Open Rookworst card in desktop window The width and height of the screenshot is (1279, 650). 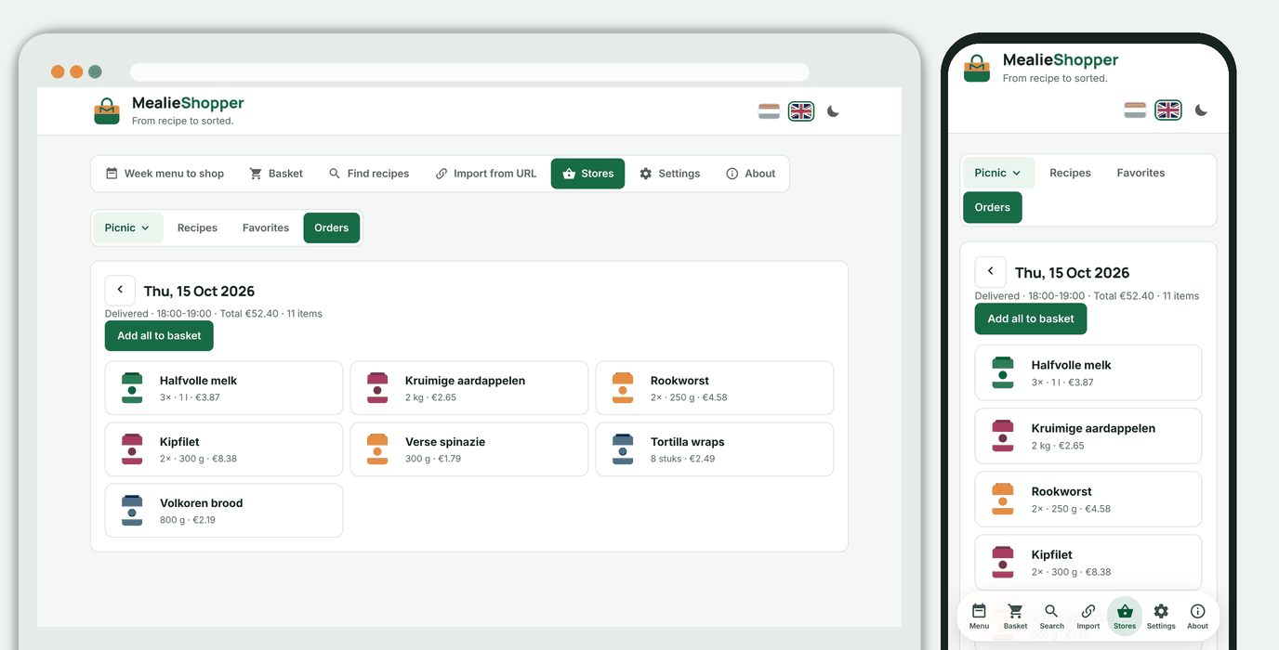point(715,388)
